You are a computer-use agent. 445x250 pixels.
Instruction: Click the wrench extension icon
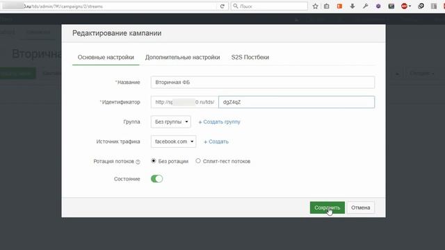365,6
